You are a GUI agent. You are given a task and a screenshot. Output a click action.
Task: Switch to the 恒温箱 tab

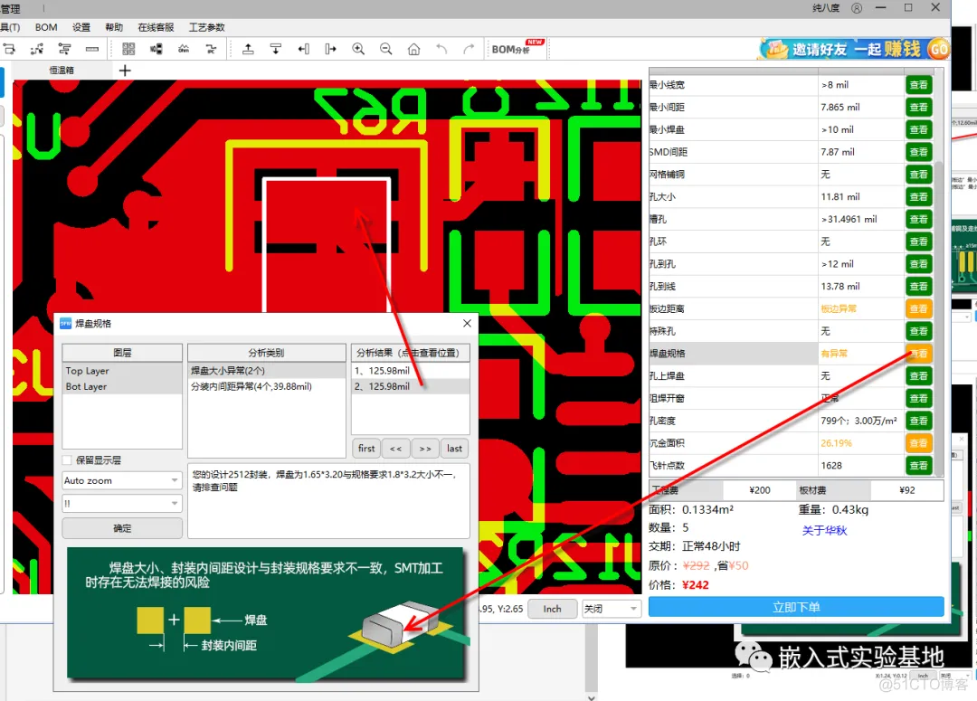(62, 71)
